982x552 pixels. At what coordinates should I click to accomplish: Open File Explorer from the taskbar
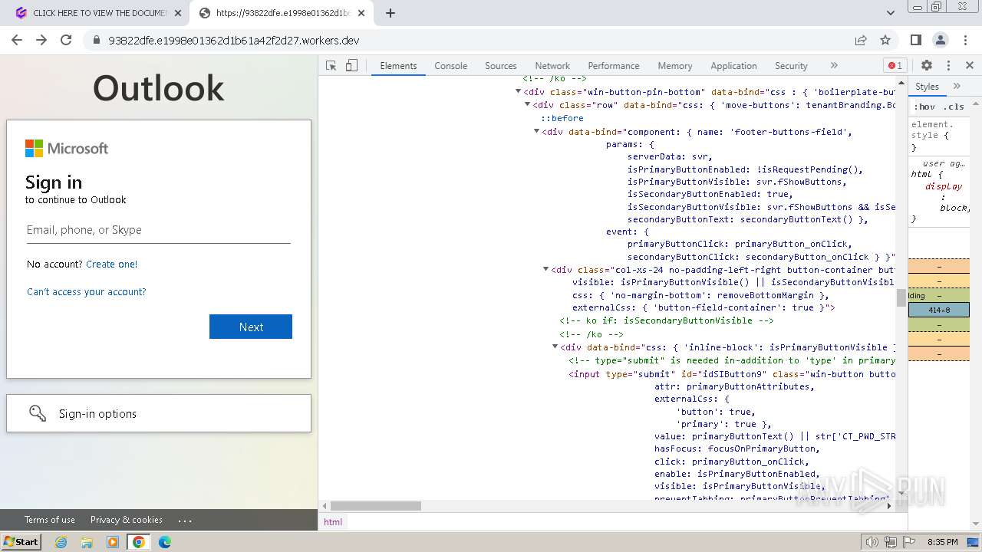pos(87,542)
